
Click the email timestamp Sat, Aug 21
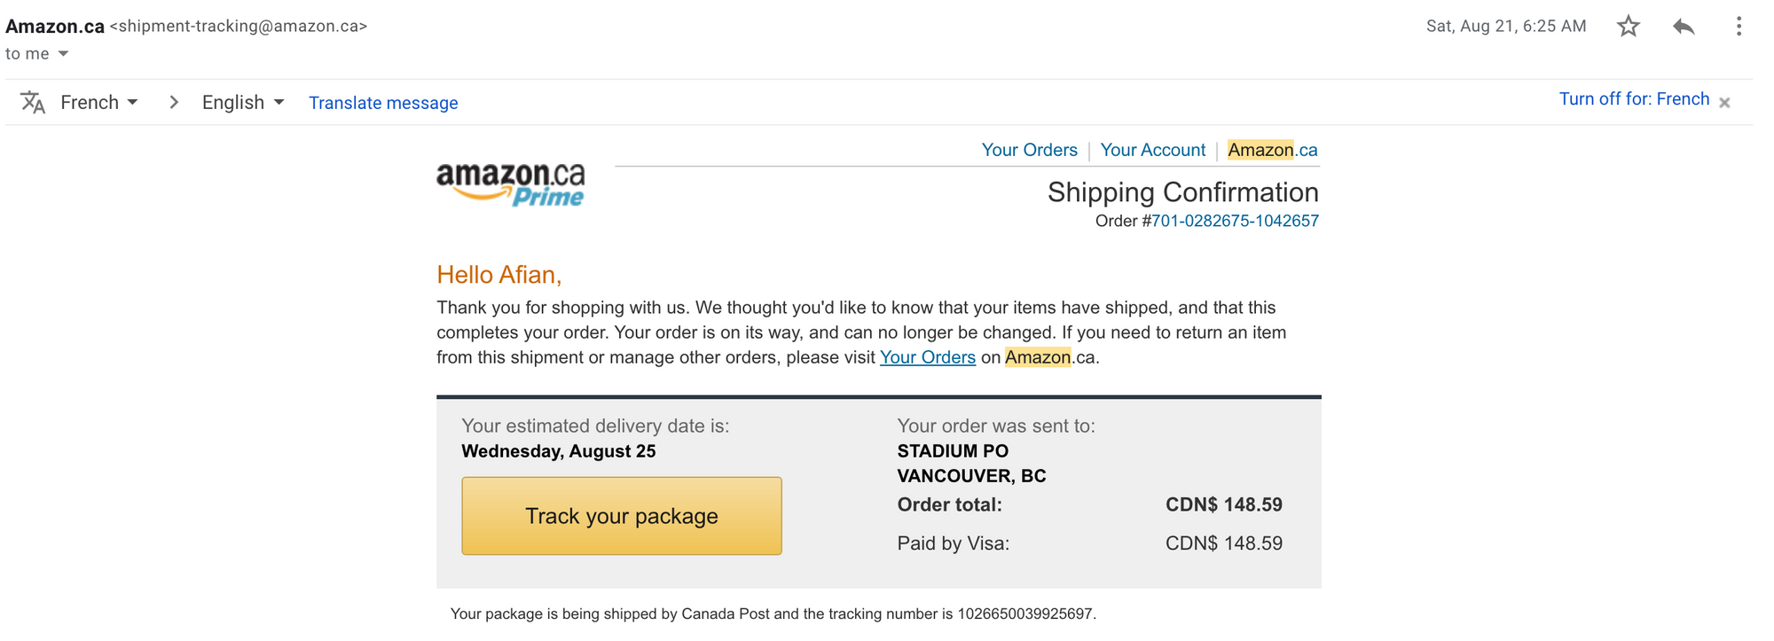pos(1505,26)
